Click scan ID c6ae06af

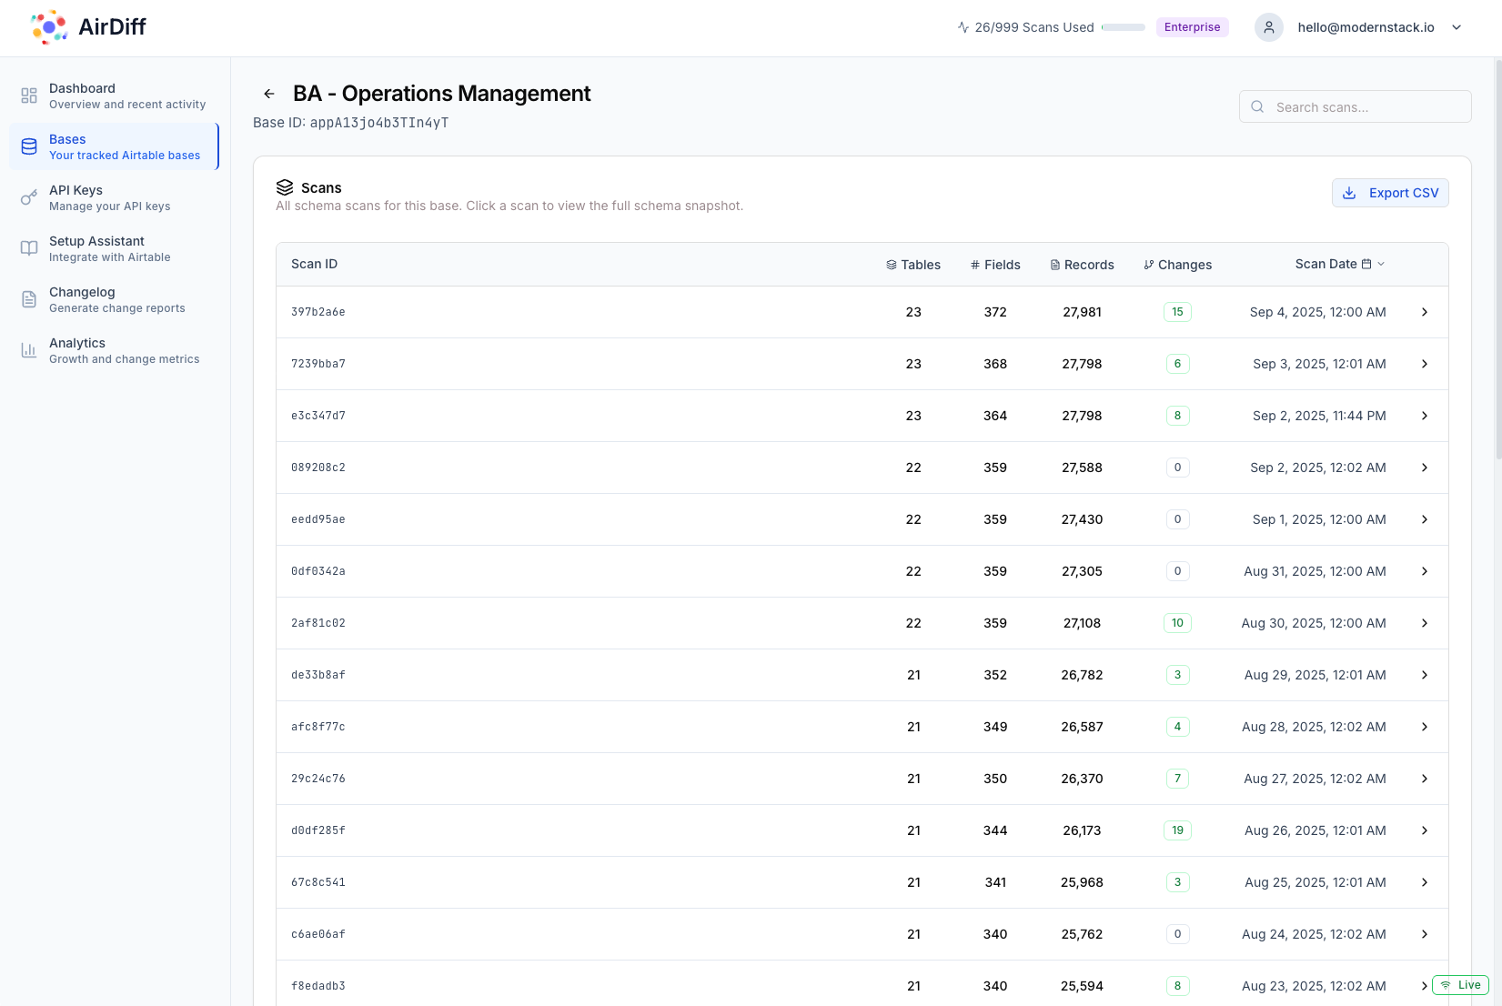click(x=318, y=934)
